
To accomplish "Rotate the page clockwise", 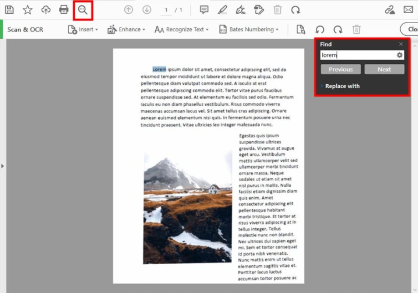I will pyautogui.click(x=337, y=29).
